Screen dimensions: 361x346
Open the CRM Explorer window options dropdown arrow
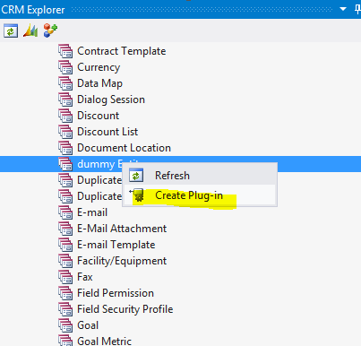click(343, 9)
